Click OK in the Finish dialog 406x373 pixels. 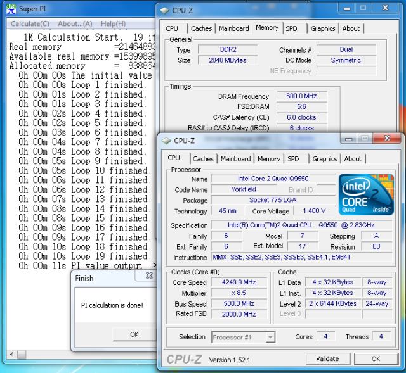coord(134,334)
